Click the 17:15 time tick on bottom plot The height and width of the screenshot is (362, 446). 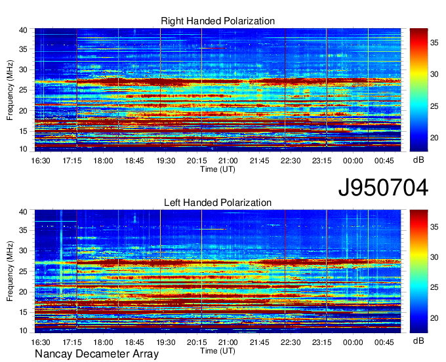pos(72,342)
